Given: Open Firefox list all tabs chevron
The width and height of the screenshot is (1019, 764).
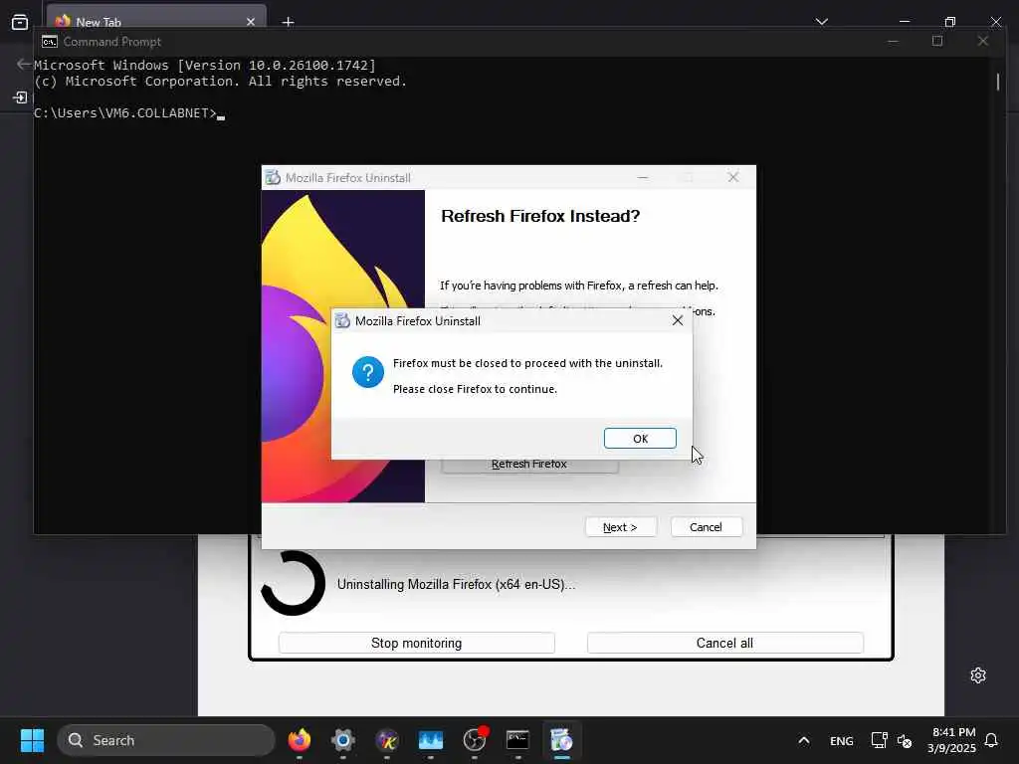Looking at the screenshot, I should pos(821,22).
